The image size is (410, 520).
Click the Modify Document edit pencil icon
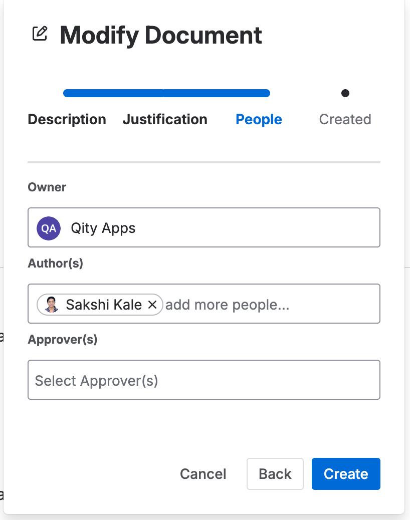[x=40, y=34]
